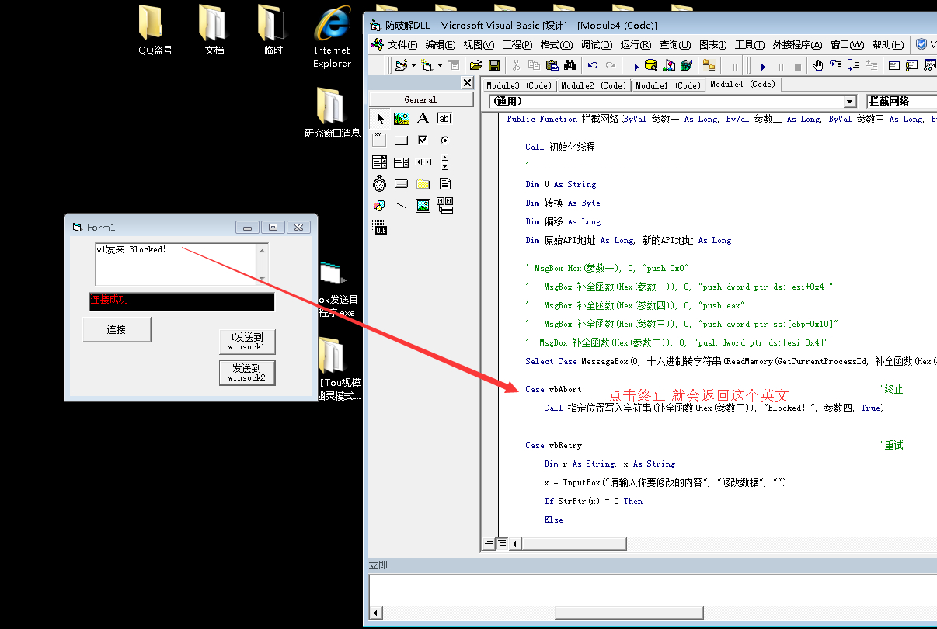Click the Save Project floppy icon

tap(493, 66)
